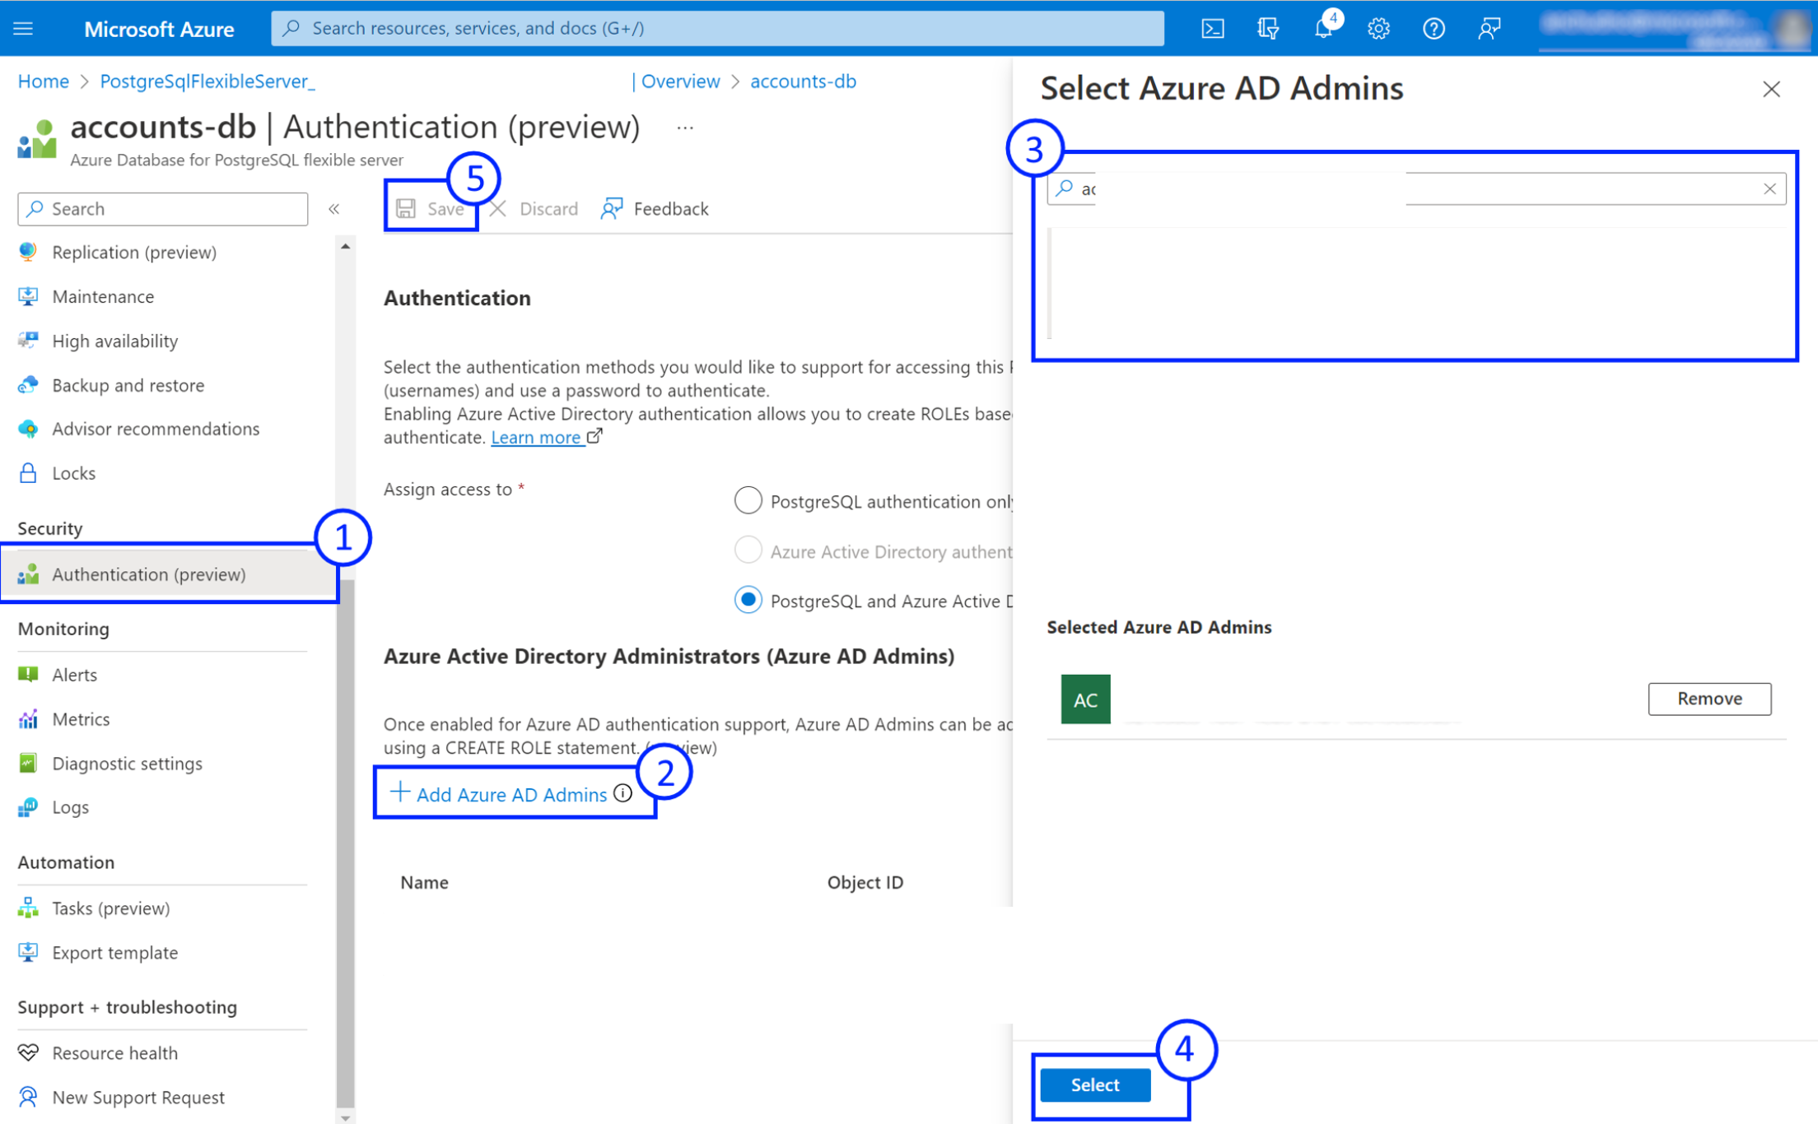Select PostgreSQL authentication only radio button
The height and width of the screenshot is (1124, 1818).
[749, 499]
